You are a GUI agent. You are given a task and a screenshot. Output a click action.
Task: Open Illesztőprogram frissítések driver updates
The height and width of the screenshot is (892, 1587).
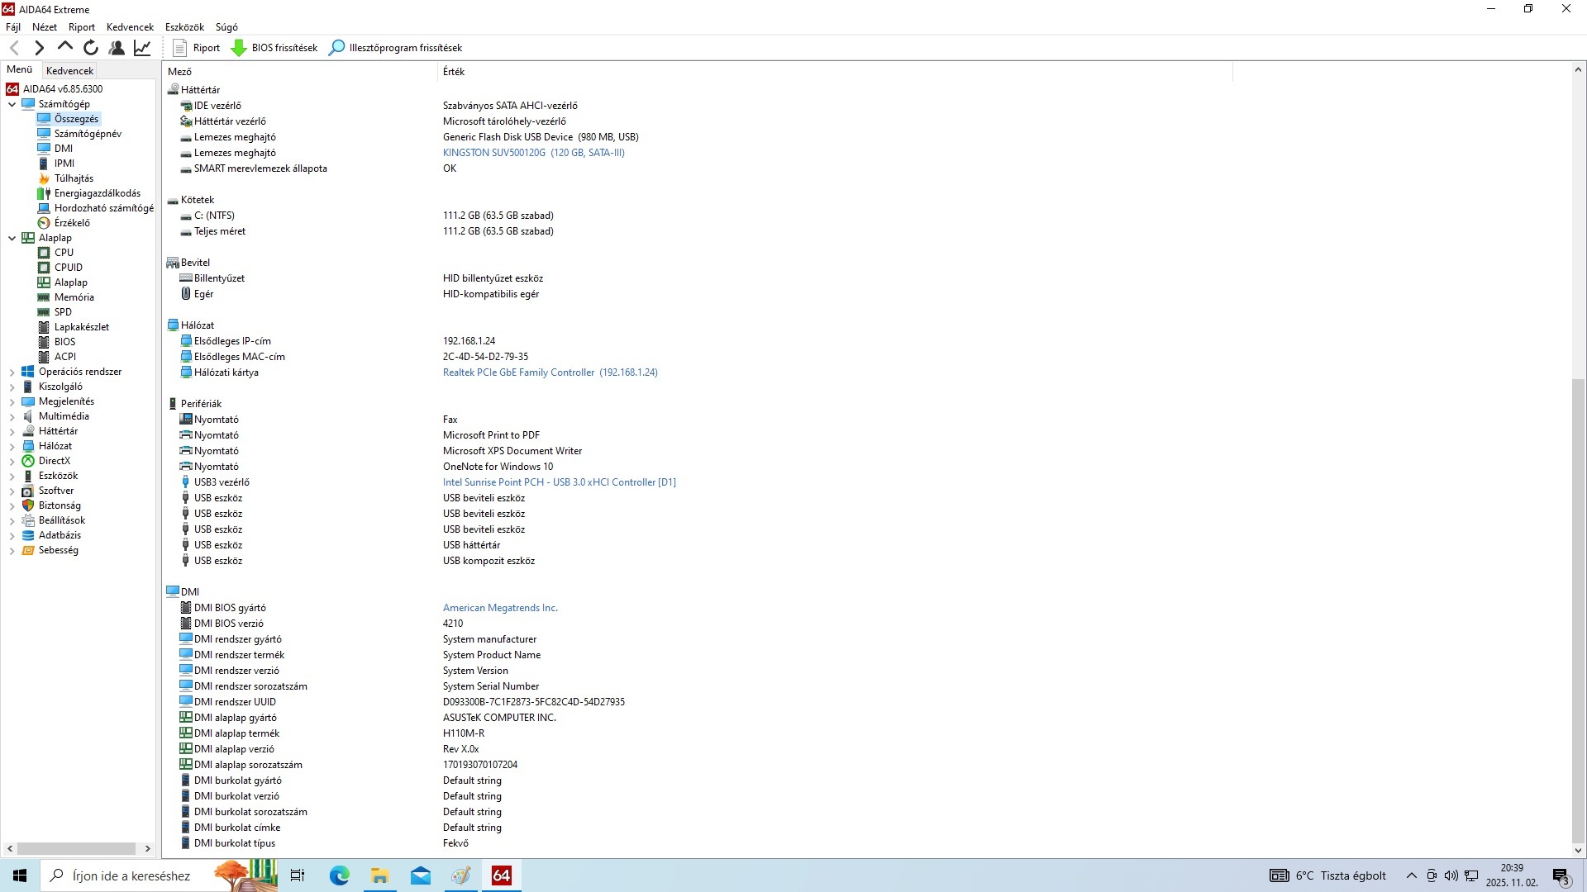(395, 48)
